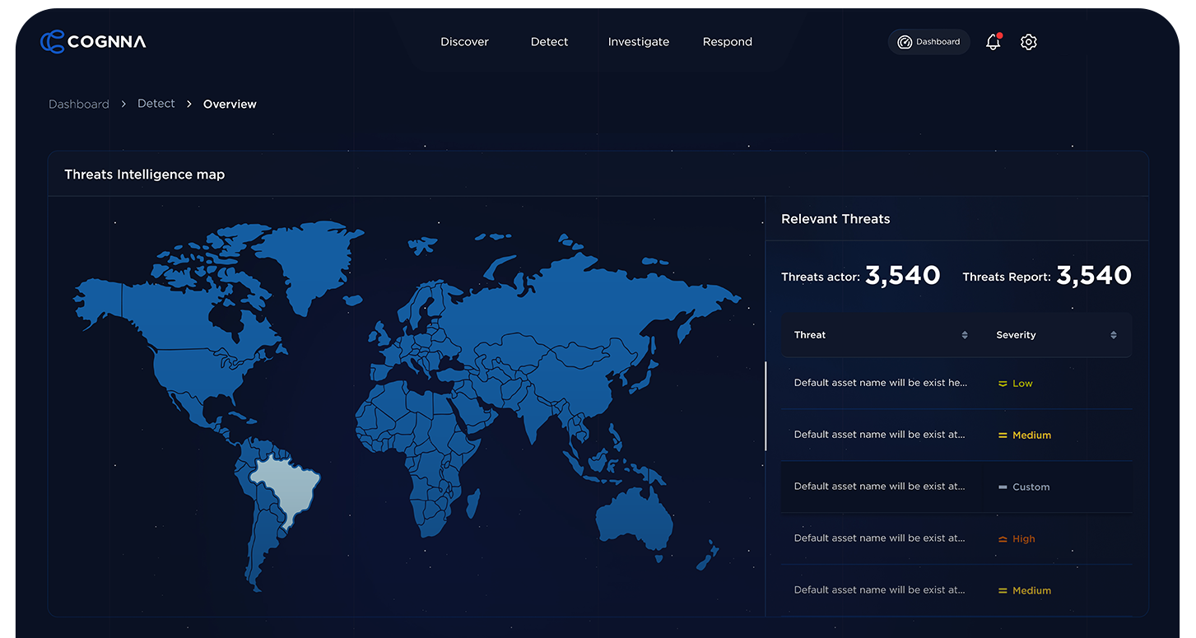Click the Detect breadcrumb link
Screen dimensions: 1196x638
156,104
